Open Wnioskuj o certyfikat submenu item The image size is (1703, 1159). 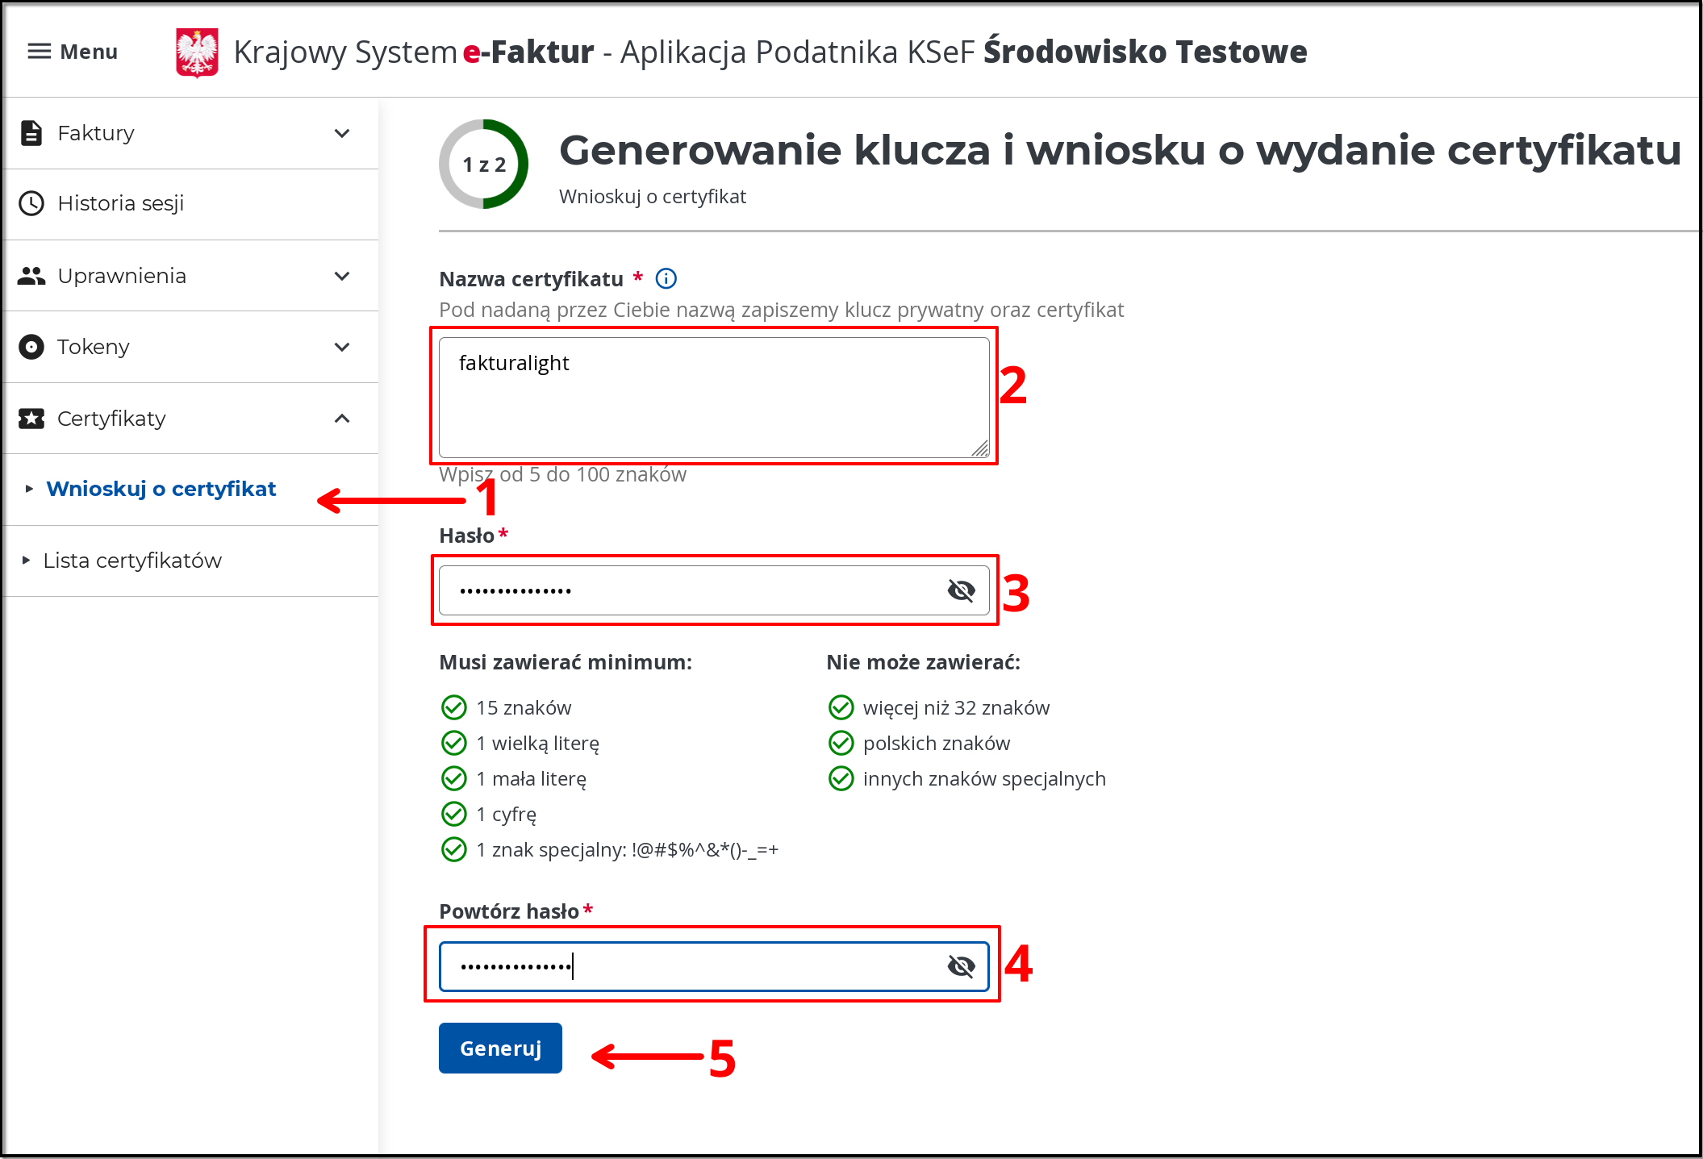161,489
